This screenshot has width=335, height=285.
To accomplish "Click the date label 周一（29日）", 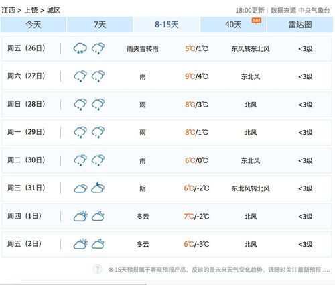I will pyautogui.click(x=26, y=132).
